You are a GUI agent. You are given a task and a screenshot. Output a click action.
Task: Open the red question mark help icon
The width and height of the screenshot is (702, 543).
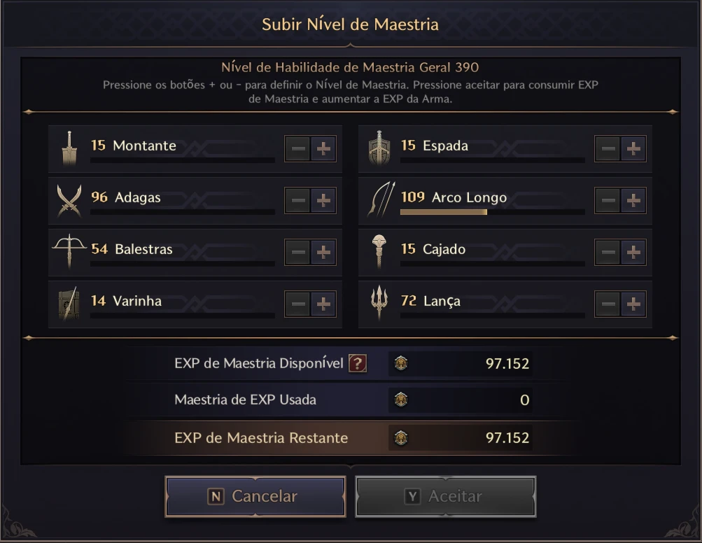(358, 363)
